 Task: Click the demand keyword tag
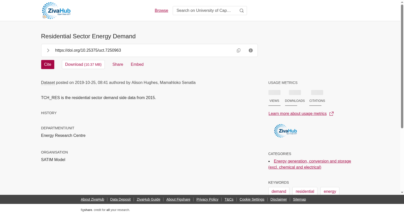pos(279,191)
